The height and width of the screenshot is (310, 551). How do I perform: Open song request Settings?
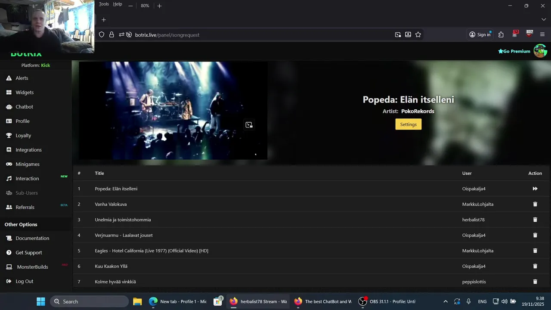tap(408, 124)
